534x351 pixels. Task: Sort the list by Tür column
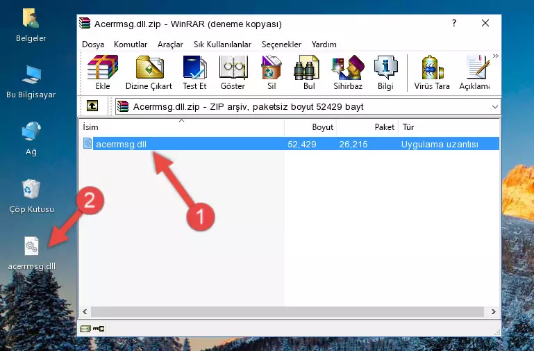pyautogui.click(x=449, y=126)
